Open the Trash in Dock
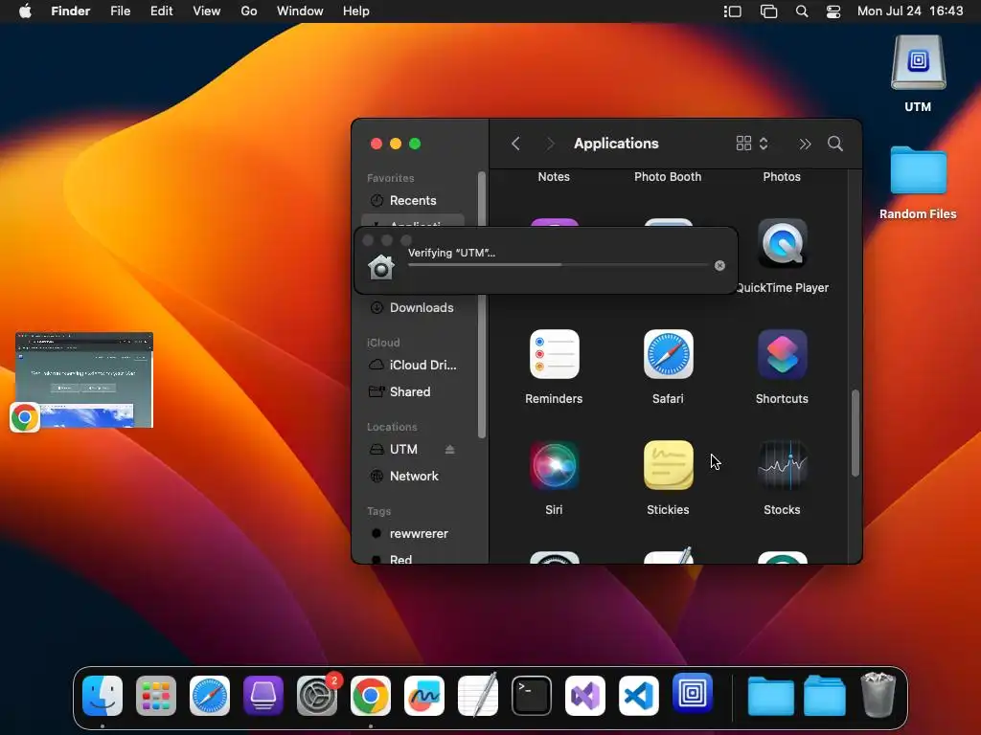The width and height of the screenshot is (981, 735). [x=878, y=695]
